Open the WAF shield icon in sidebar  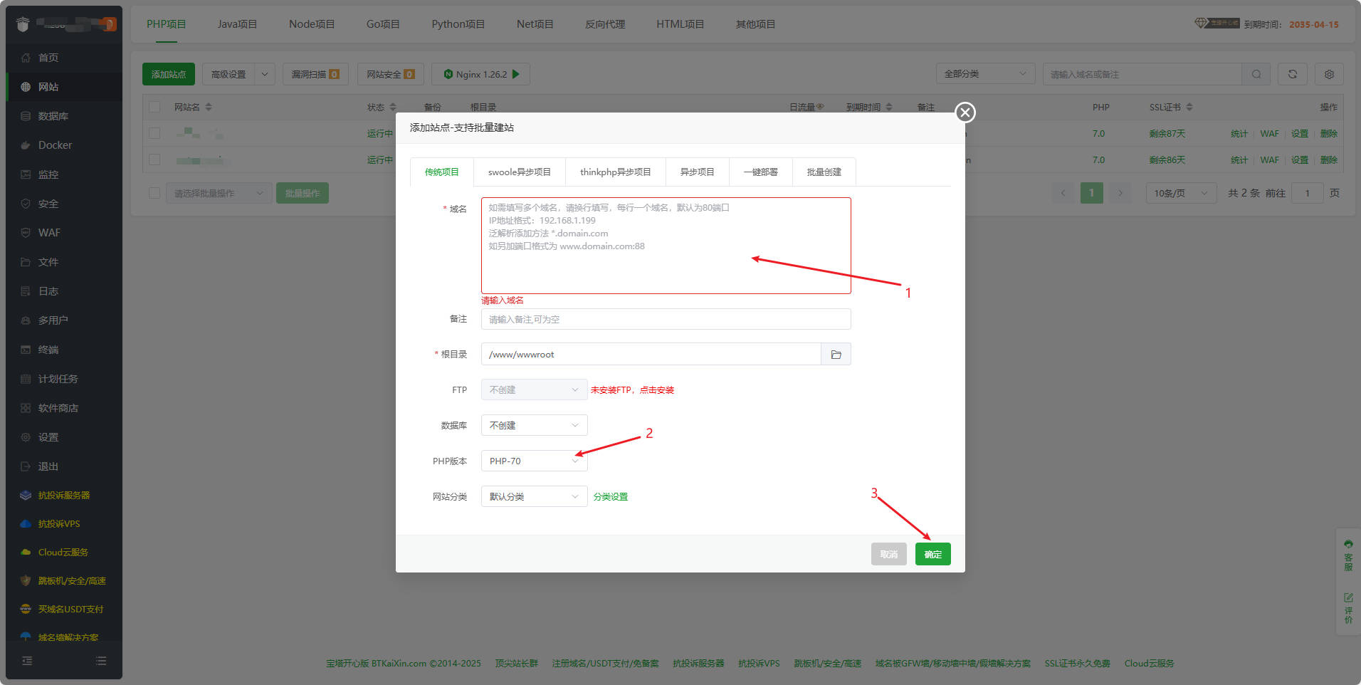(26, 233)
